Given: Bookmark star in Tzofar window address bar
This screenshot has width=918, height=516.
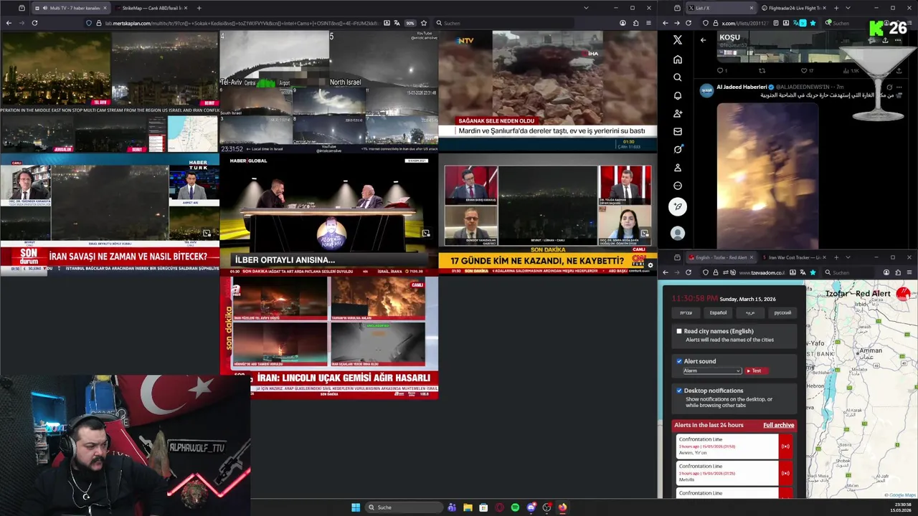Looking at the screenshot, I should 813,272.
